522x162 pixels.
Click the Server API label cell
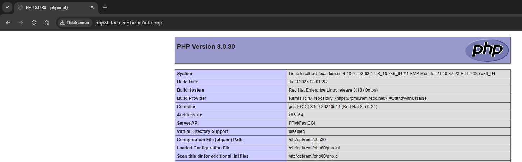coord(189,123)
